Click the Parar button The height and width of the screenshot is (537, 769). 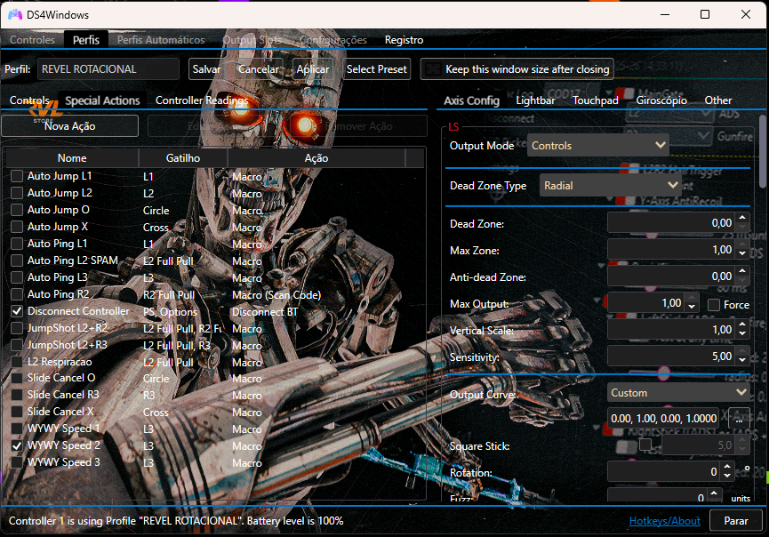pos(735,521)
